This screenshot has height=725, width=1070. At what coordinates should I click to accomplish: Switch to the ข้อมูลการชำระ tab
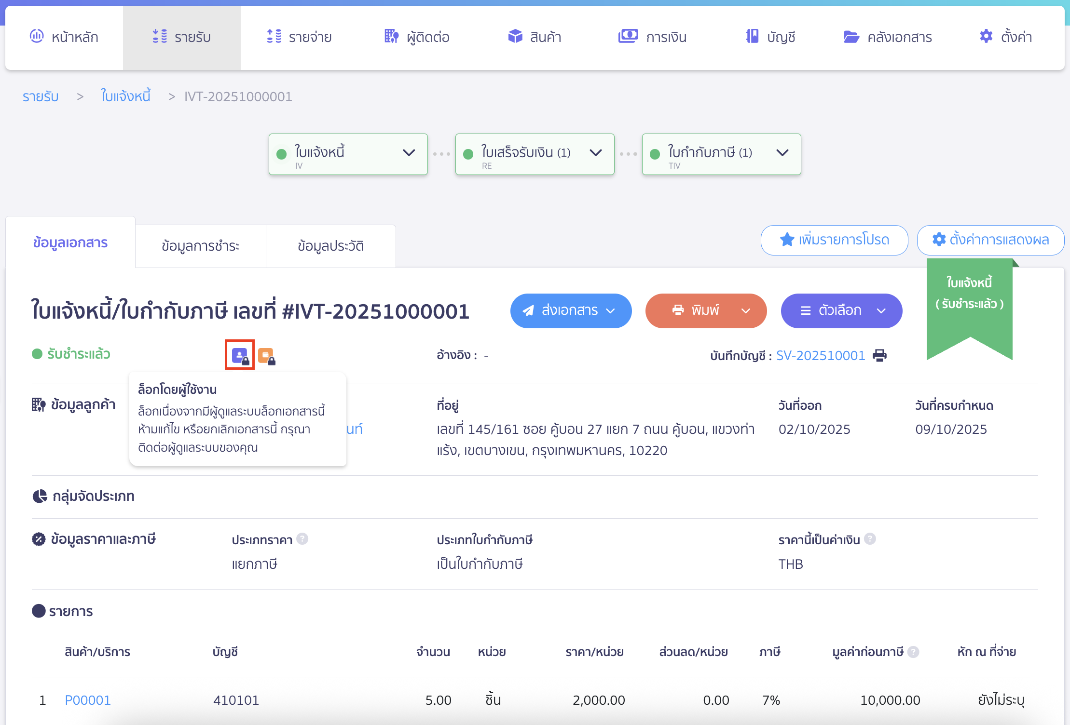coord(200,246)
